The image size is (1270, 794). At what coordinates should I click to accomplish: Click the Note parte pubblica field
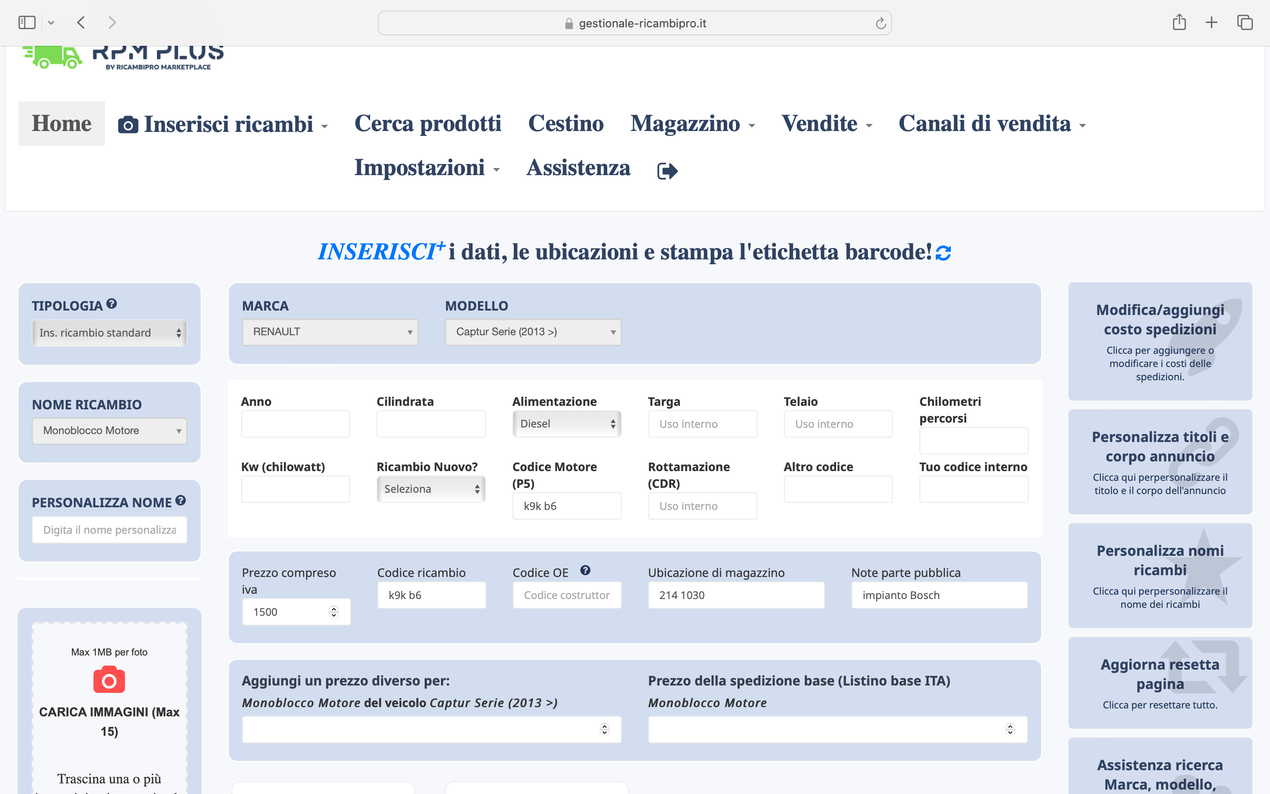coord(939,595)
